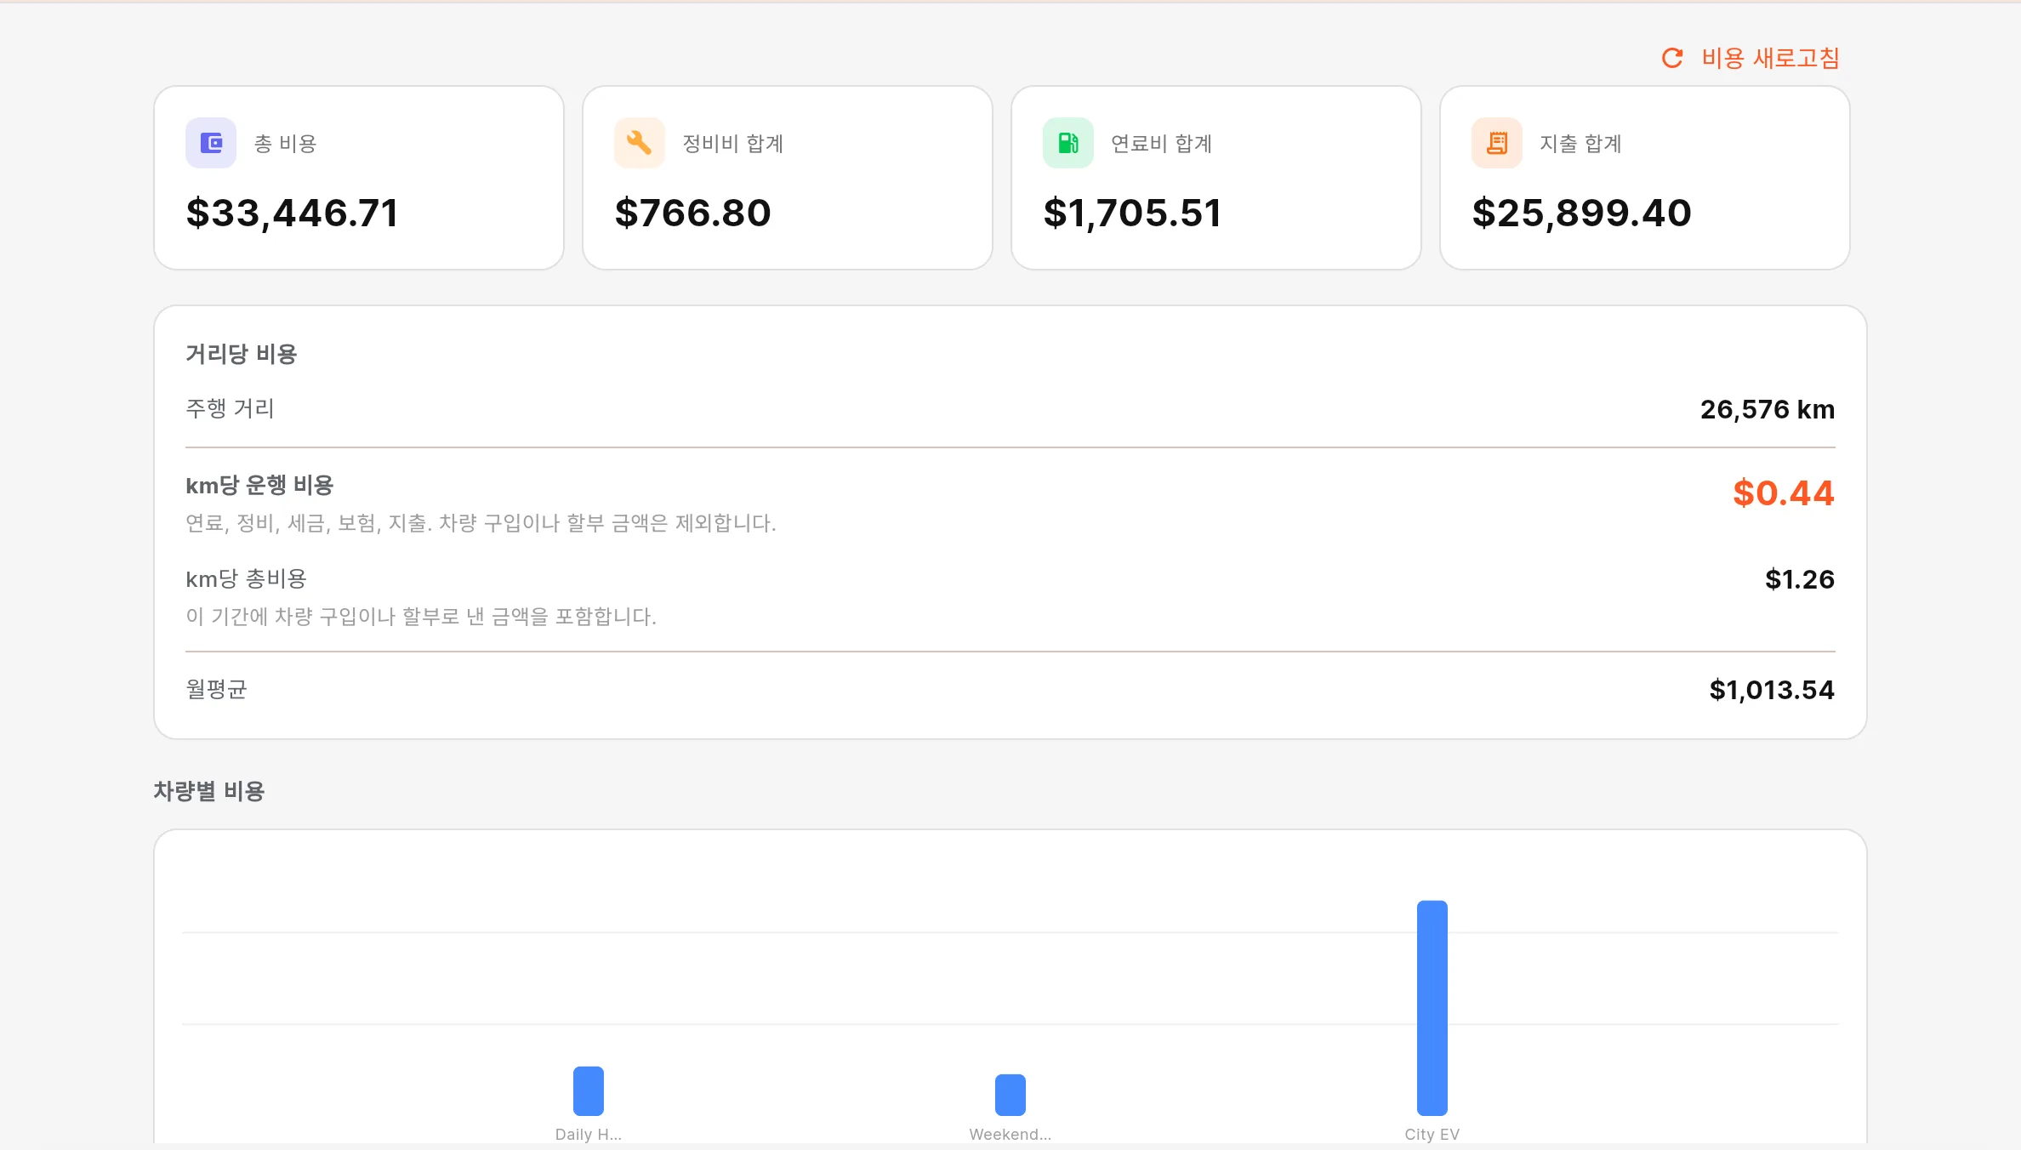Open the fuel total $1,705.51 card

click(x=1216, y=178)
